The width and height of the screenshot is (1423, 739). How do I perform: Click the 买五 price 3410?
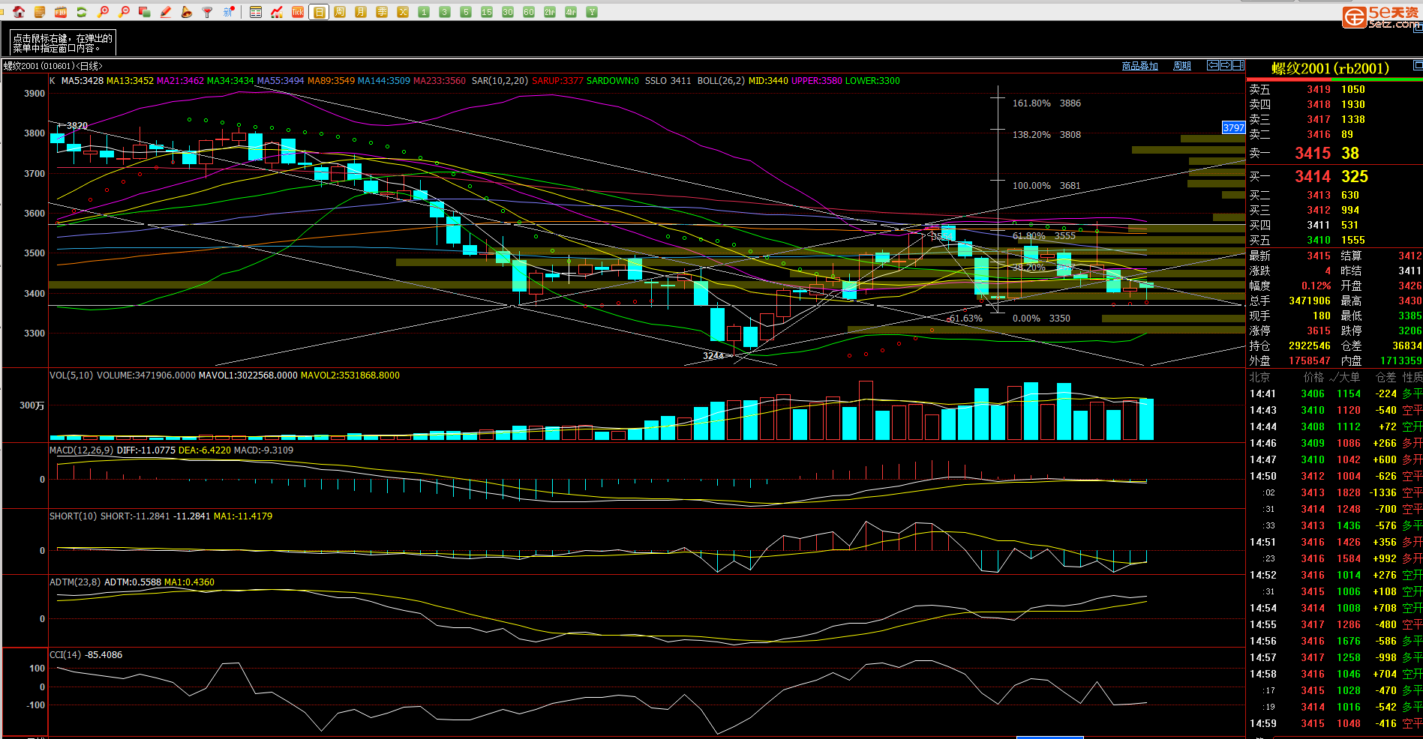[x=1319, y=241]
